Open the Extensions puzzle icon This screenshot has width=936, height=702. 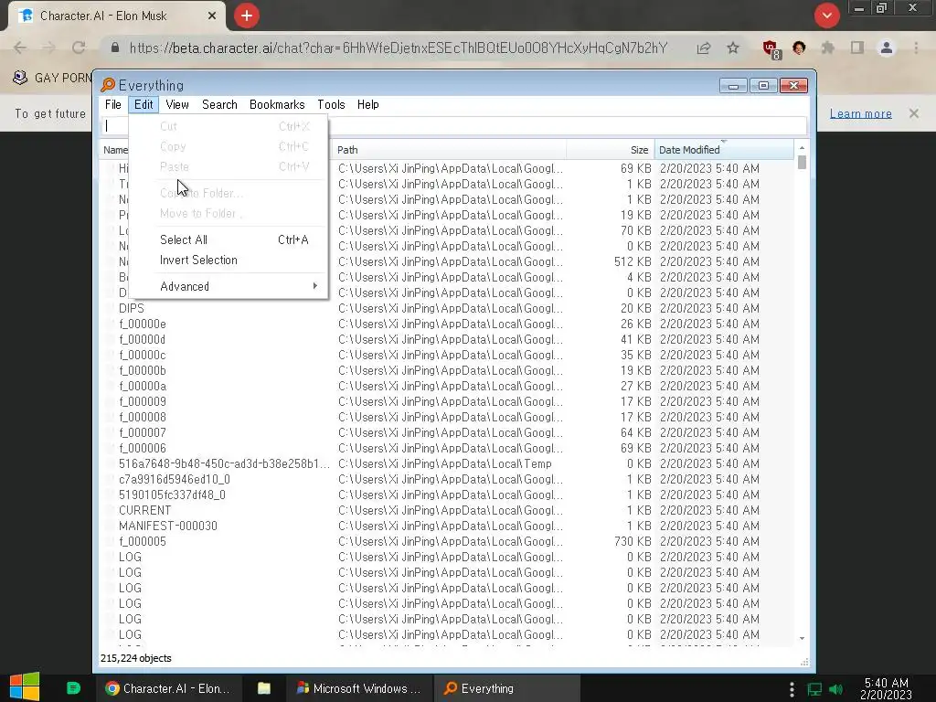[828, 48]
